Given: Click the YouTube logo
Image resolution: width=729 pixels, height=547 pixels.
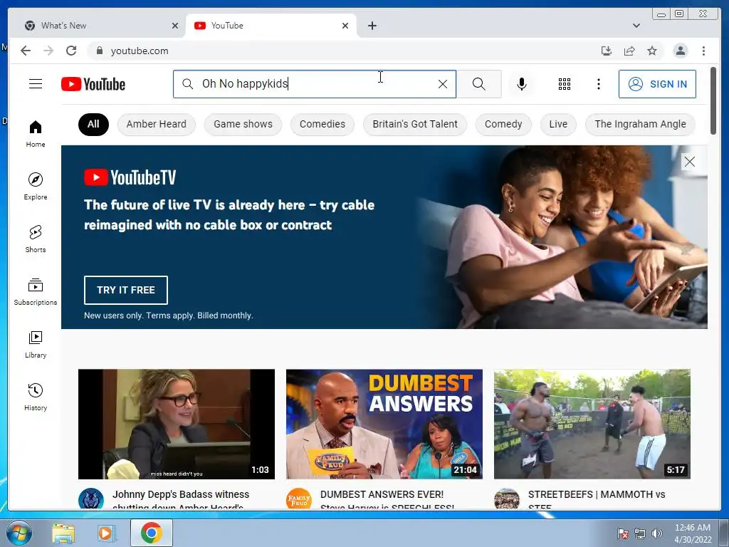Looking at the screenshot, I should 93,84.
